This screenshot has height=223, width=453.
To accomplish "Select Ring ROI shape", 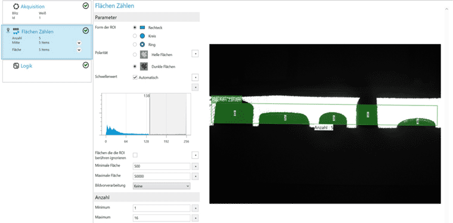I will click(x=135, y=45).
